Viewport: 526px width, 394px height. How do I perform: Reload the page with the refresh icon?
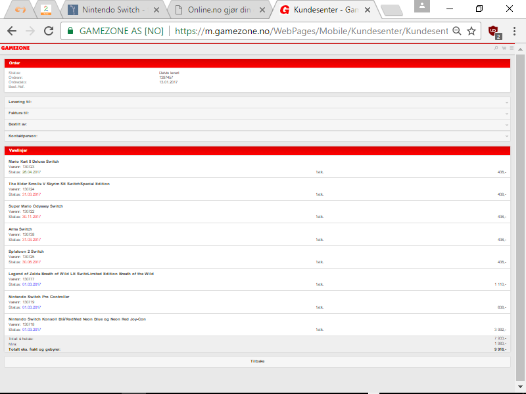(49, 31)
